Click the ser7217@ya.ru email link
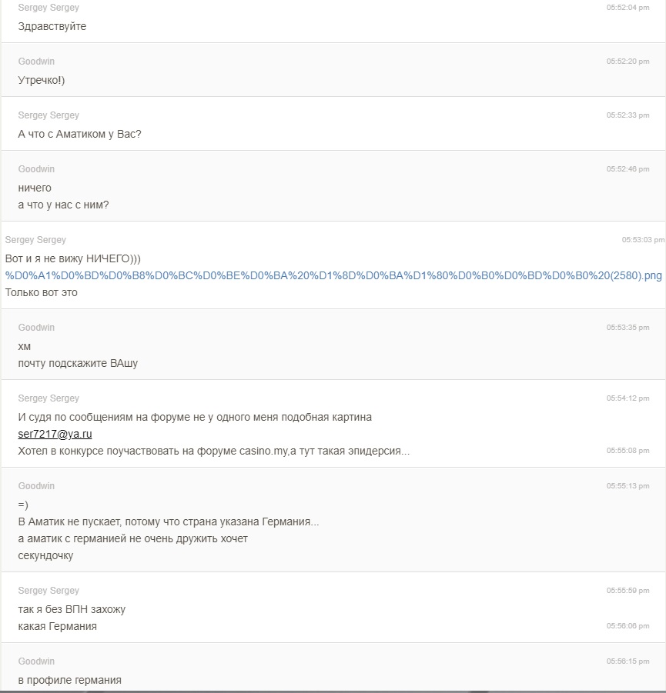The width and height of the screenshot is (666, 693). click(55, 434)
